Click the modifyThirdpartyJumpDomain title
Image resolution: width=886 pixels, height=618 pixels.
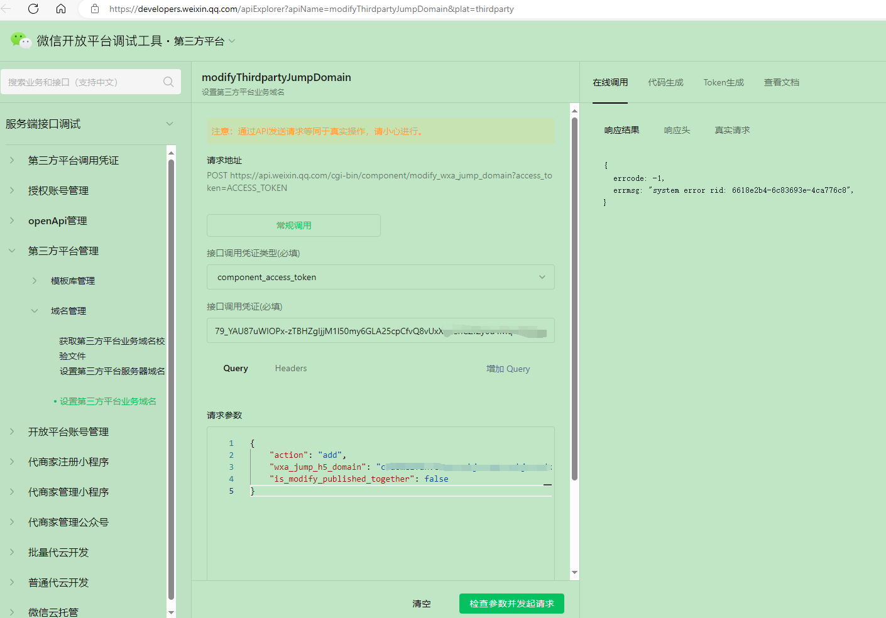(x=276, y=77)
